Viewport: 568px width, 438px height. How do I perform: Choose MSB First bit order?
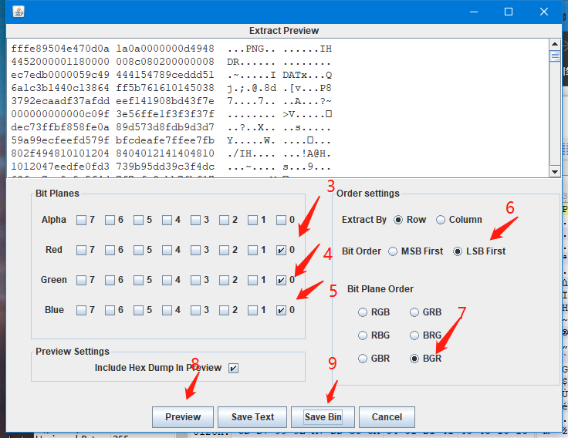(x=393, y=251)
